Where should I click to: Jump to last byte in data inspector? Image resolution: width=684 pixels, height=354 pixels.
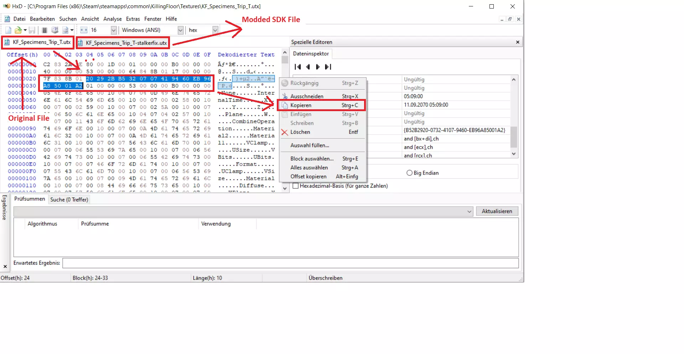pos(328,67)
